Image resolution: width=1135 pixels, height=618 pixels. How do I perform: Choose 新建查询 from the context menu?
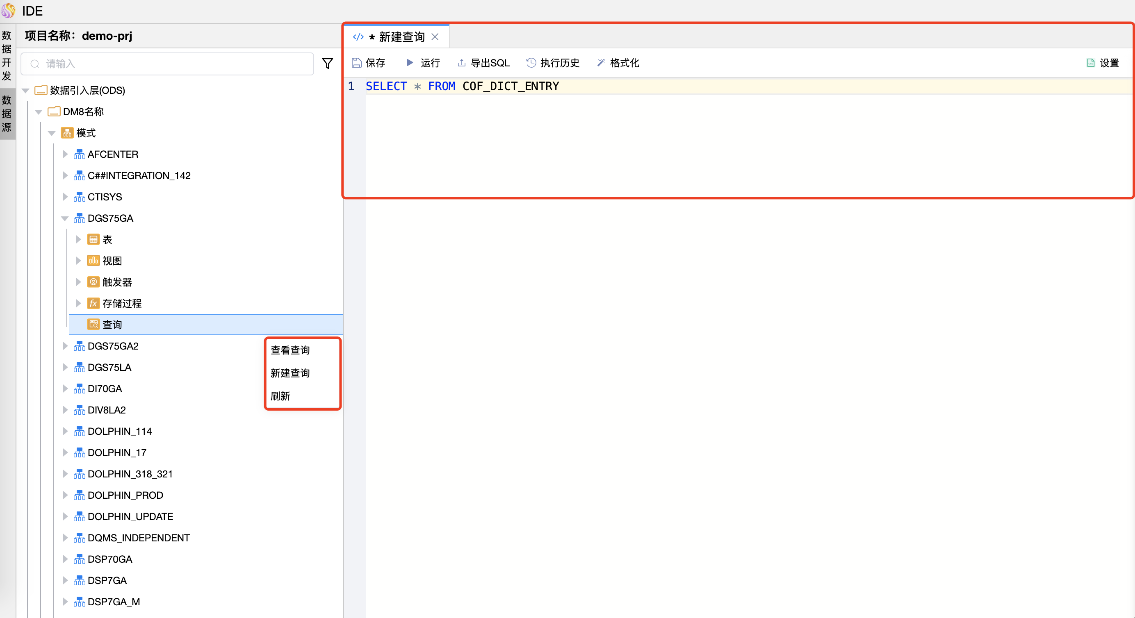[290, 373]
